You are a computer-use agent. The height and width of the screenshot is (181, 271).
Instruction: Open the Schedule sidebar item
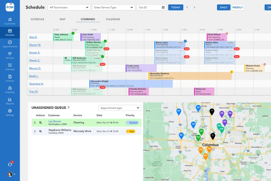point(10,33)
